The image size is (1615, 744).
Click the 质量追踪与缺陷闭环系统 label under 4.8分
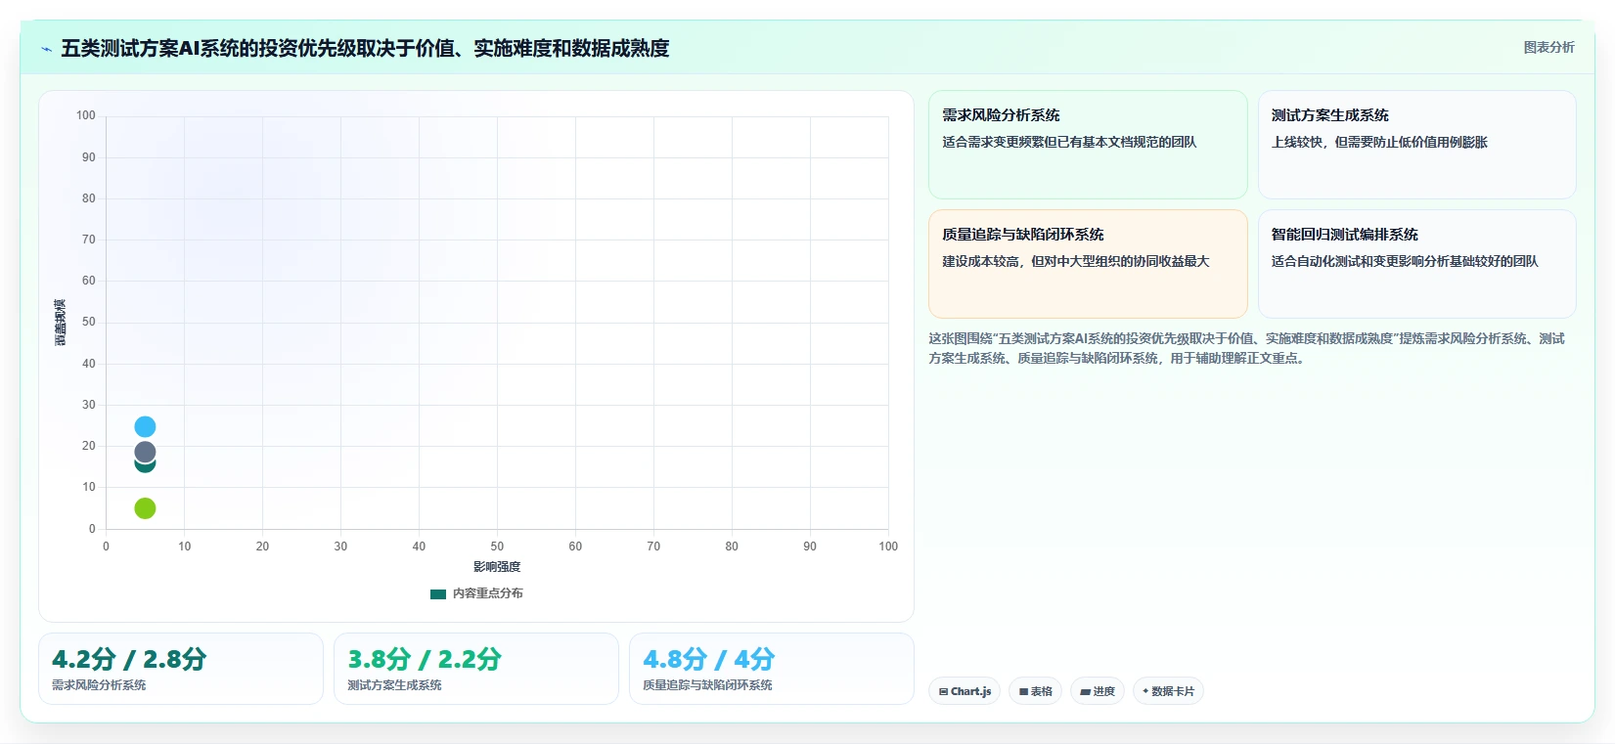(x=707, y=685)
